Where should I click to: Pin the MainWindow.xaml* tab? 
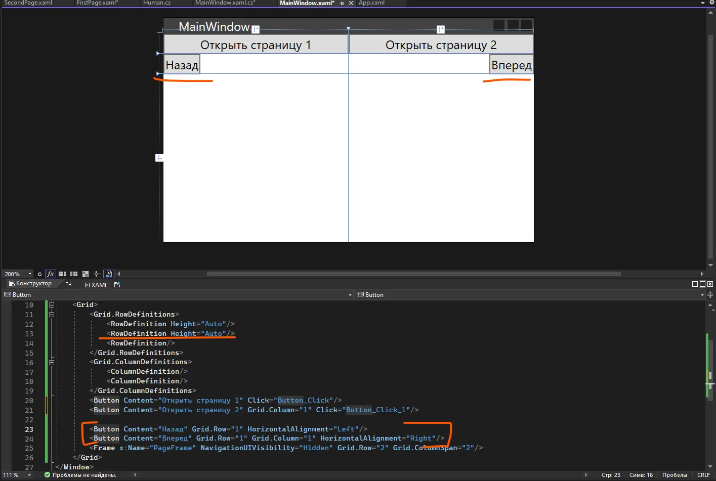click(342, 3)
